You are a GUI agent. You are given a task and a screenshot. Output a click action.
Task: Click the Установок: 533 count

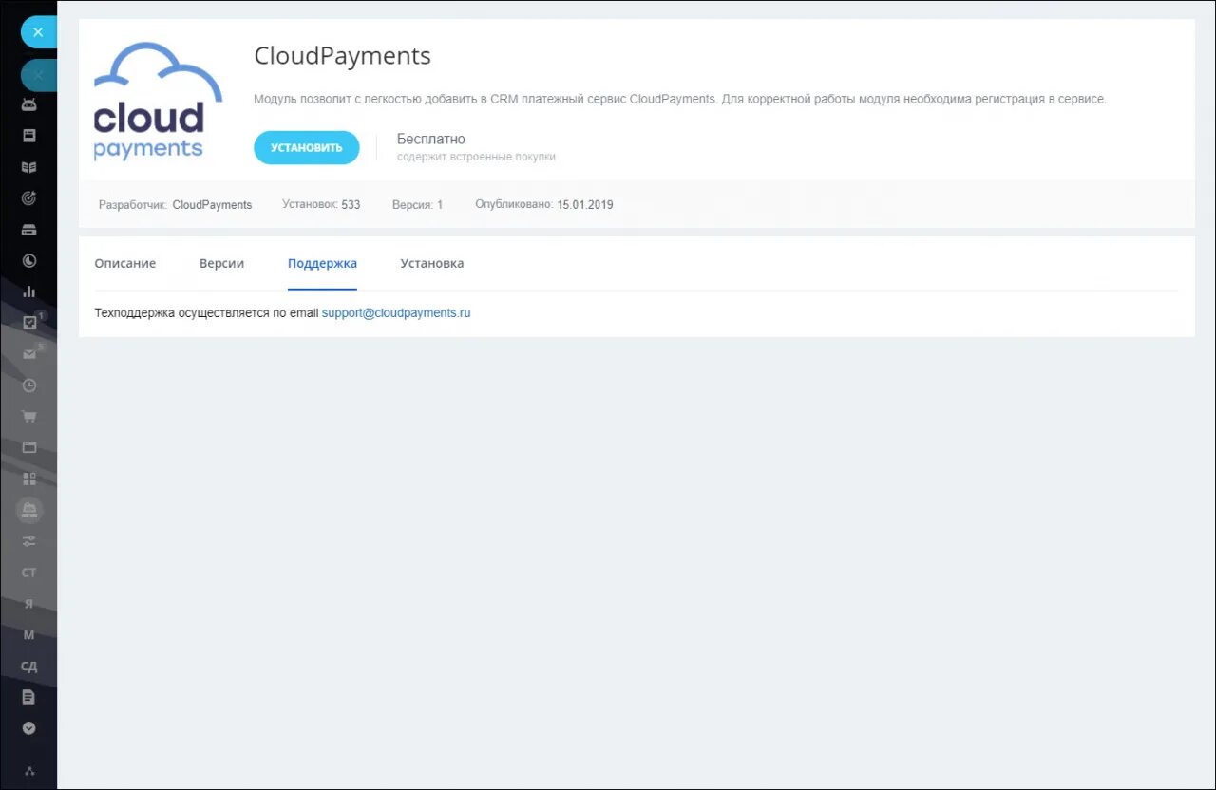[x=321, y=204]
